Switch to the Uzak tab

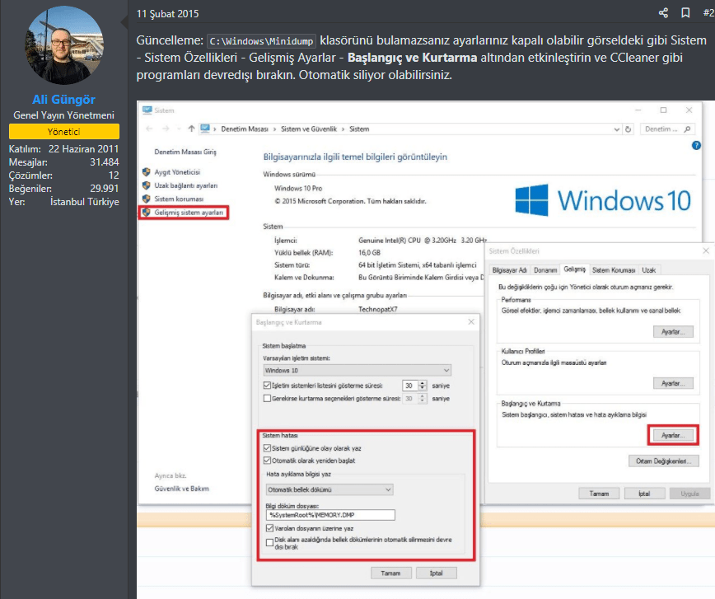(649, 270)
